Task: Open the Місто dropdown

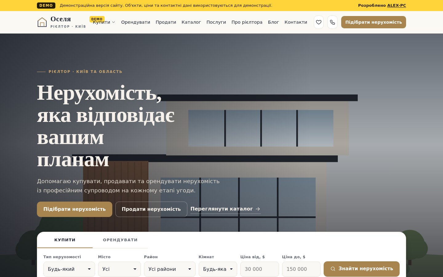Action: 119,269
